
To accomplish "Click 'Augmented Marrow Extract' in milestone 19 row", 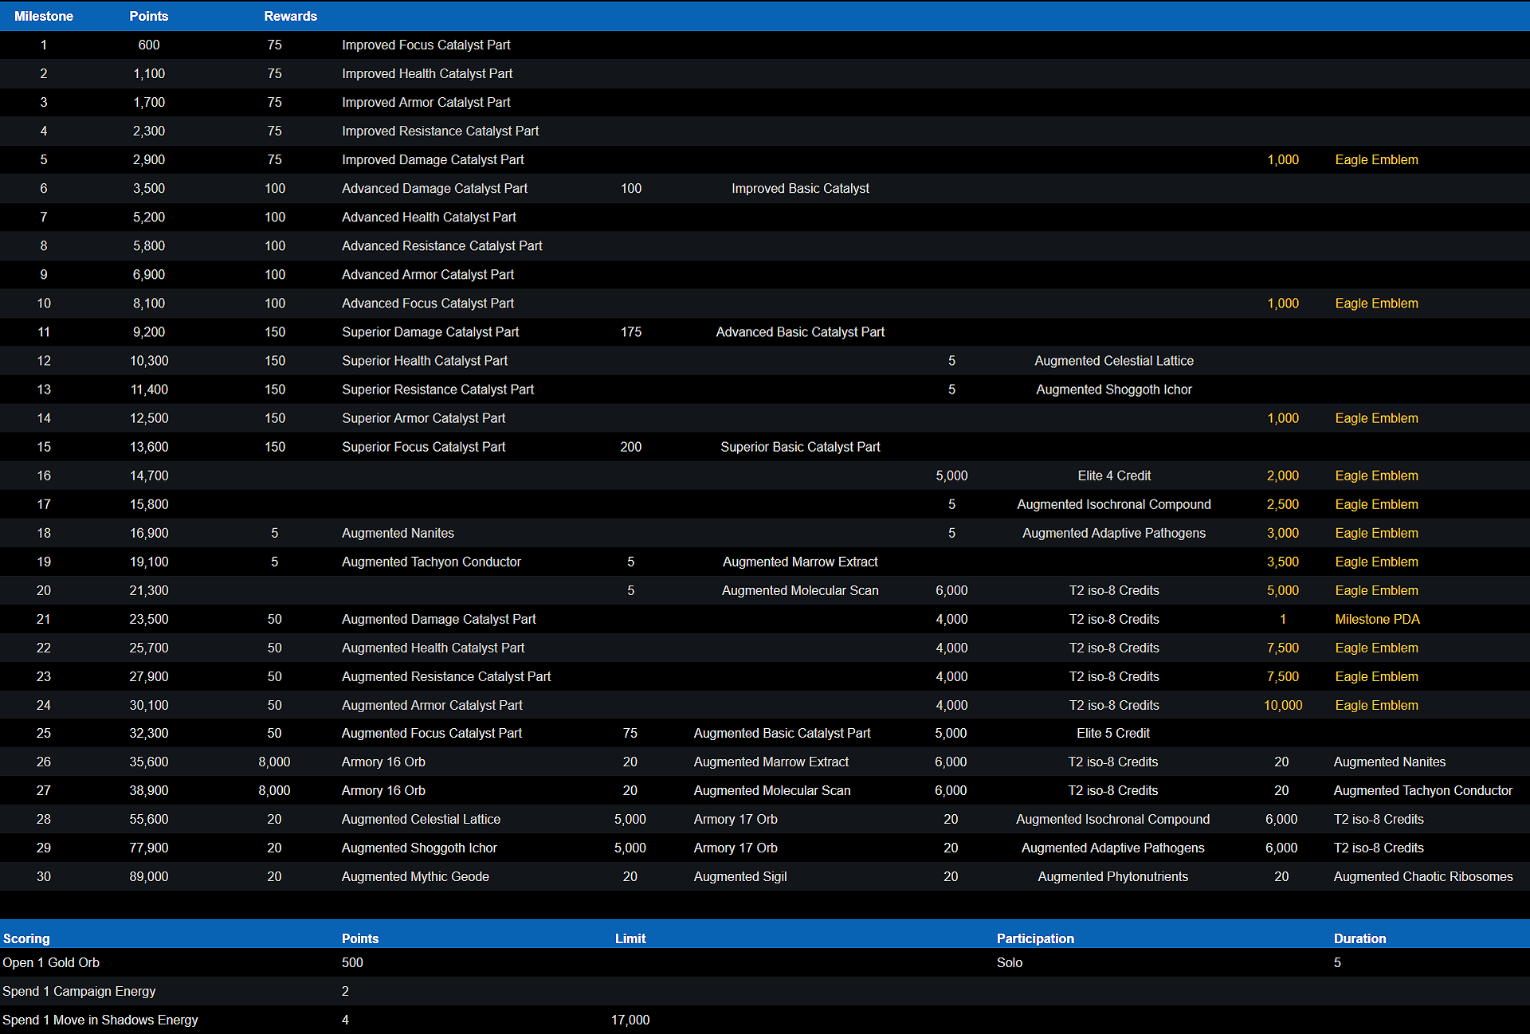I will tap(800, 562).
